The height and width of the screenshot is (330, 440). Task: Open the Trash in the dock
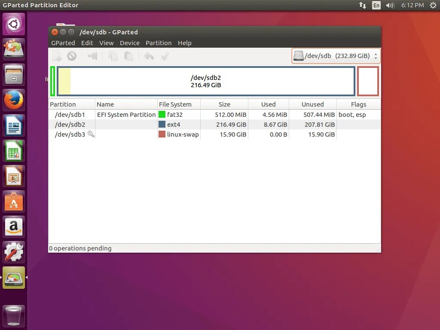point(14,316)
